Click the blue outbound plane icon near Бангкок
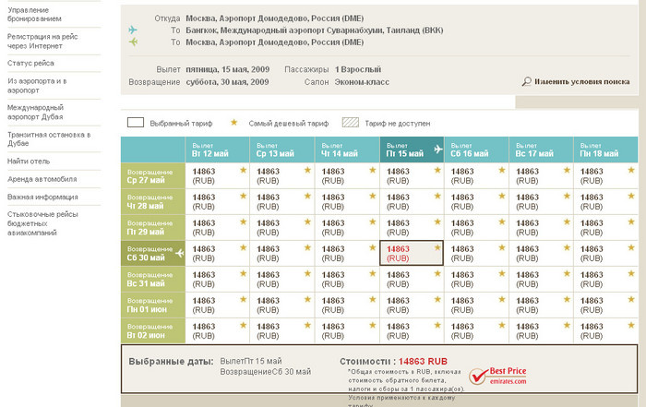The image size is (646, 407). coord(133,30)
